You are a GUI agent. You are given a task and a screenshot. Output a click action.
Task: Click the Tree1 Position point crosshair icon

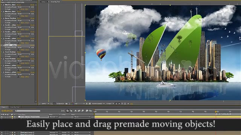coord(18,56)
